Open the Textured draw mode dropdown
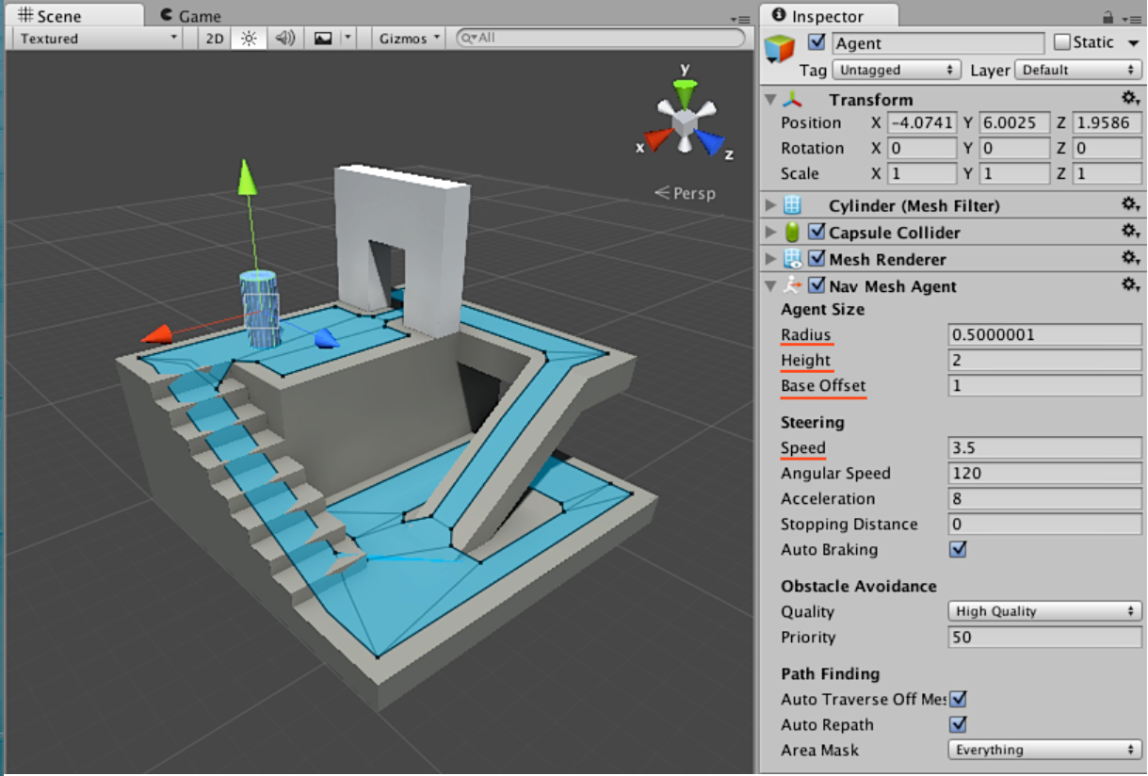The image size is (1148, 776). click(x=98, y=39)
